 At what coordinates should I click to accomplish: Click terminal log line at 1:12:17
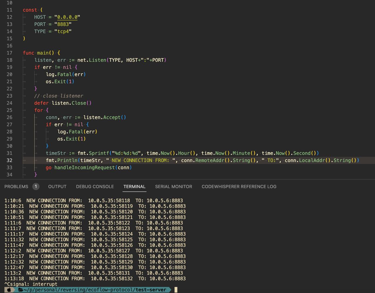[95, 256]
